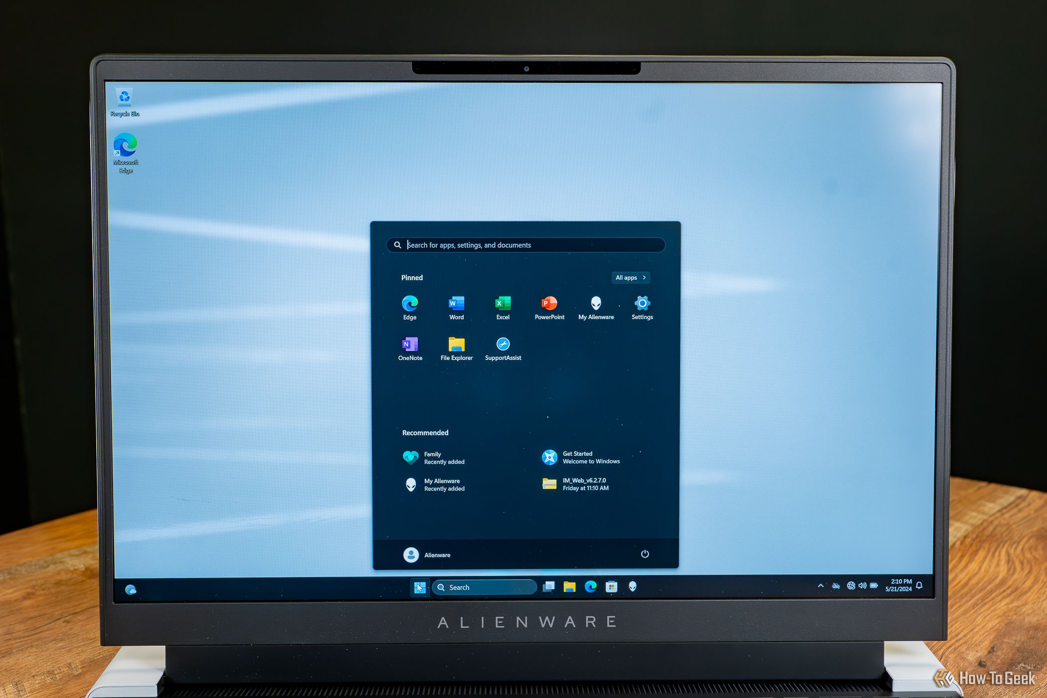Select Alienware user profile account

(x=425, y=554)
